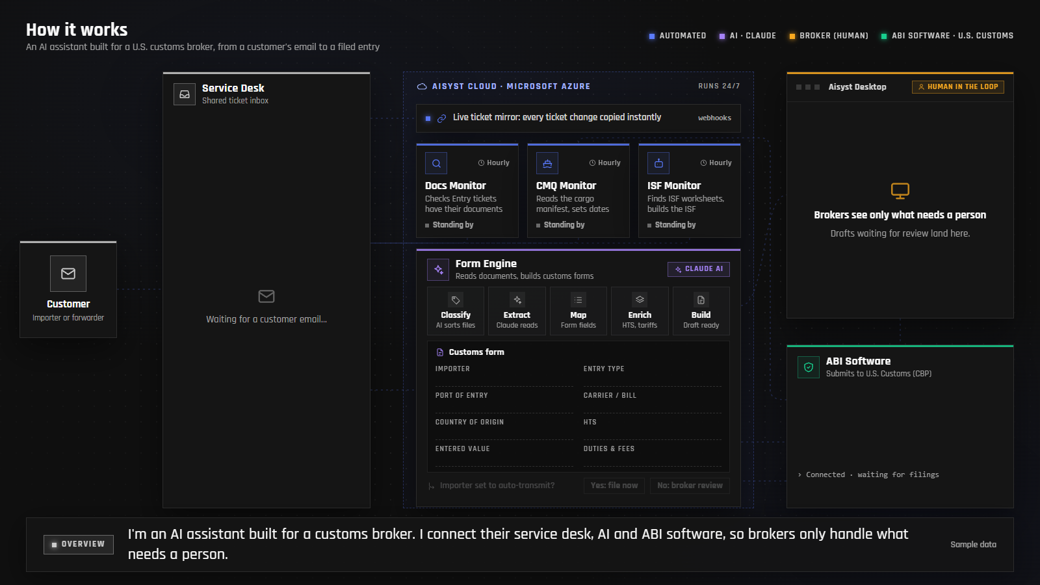Click the link icon in Live ticket mirror row
Image resolution: width=1040 pixels, height=585 pixels.
(x=441, y=118)
